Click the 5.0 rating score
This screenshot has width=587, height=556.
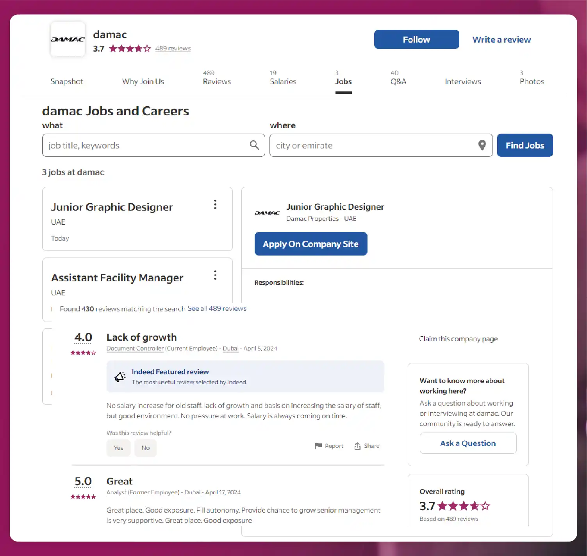[x=83, y=481]
